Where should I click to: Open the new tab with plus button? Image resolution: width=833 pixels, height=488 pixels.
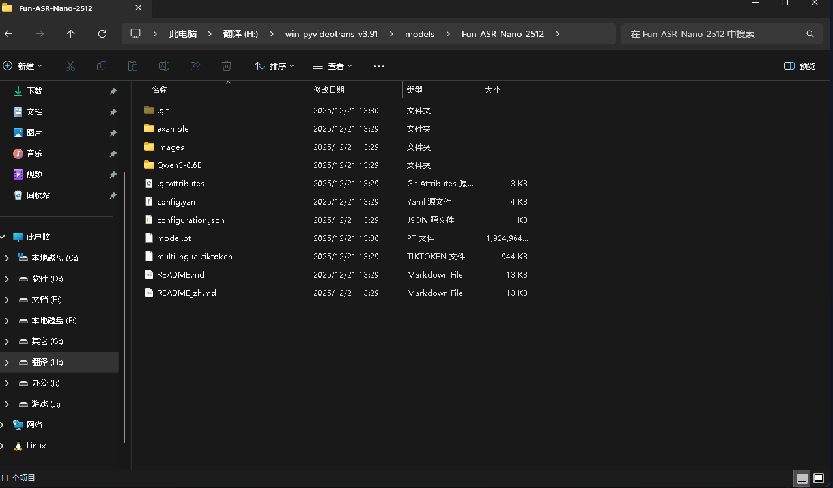tap(167, 8)
